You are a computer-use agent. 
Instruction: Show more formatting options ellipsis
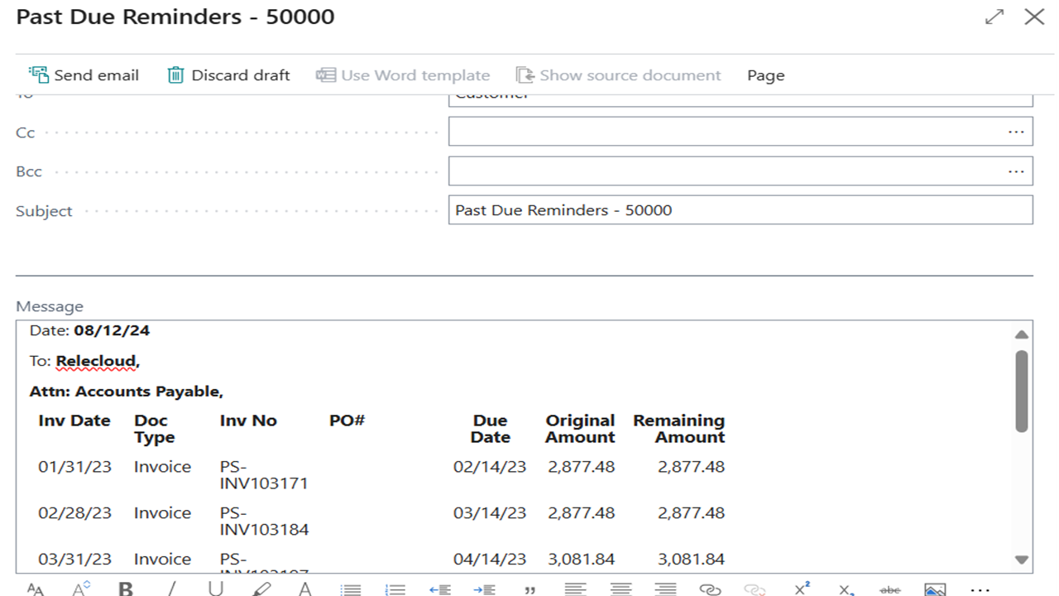[980, 589]
